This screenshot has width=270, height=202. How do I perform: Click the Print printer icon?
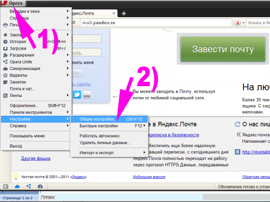[x=5, y=25]
